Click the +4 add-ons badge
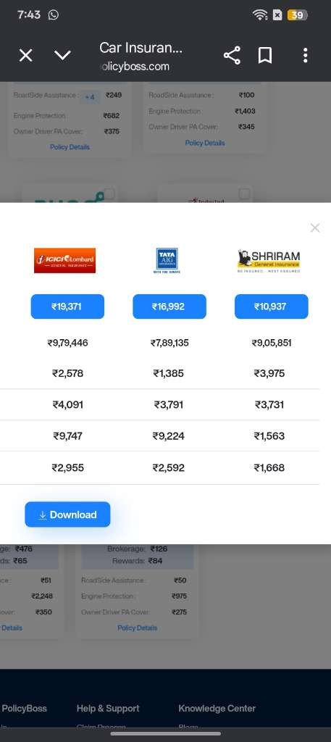The image size is (331, 742). [89, 97]
